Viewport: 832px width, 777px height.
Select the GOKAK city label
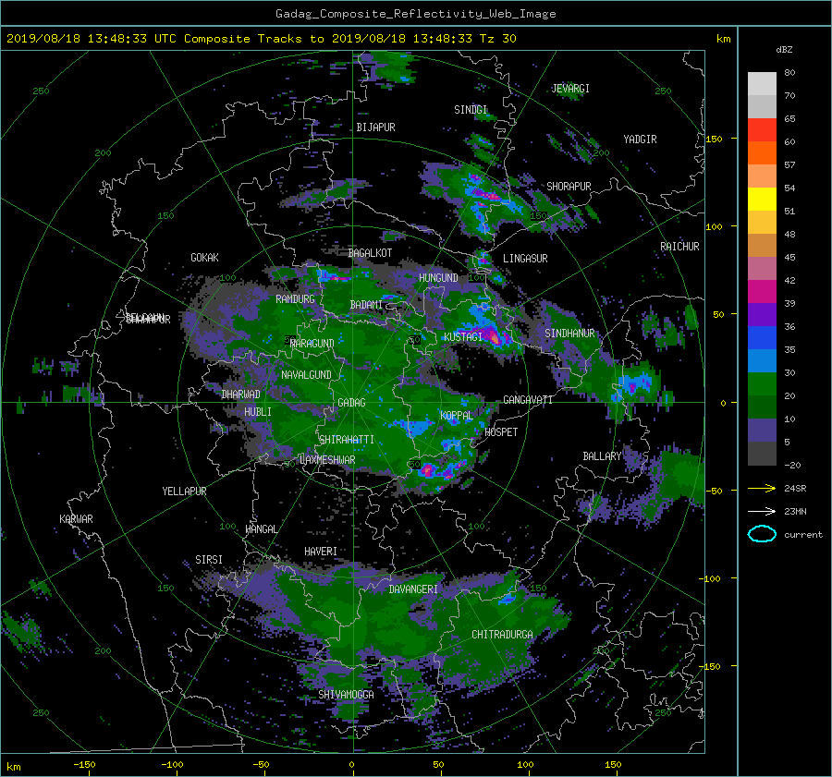204,258
